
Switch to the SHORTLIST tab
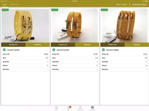pyautogui.click(x=15, y=5)
